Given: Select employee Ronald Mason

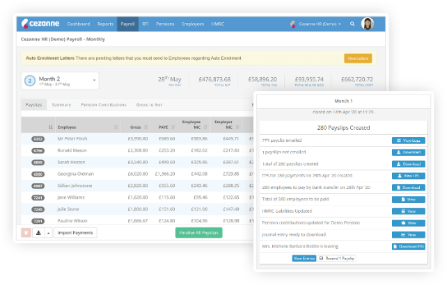Looking at the screenshot, I should pos(72,150).
